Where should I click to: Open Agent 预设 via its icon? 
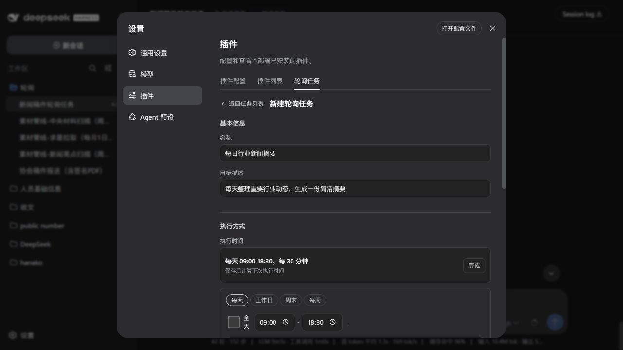click(132, 117)
